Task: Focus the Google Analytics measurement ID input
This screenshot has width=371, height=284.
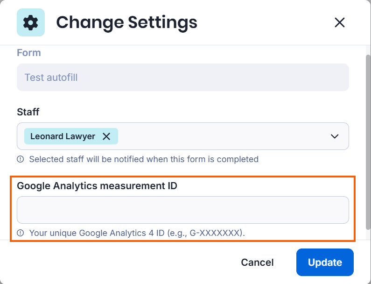Action: tap(182, 210)
